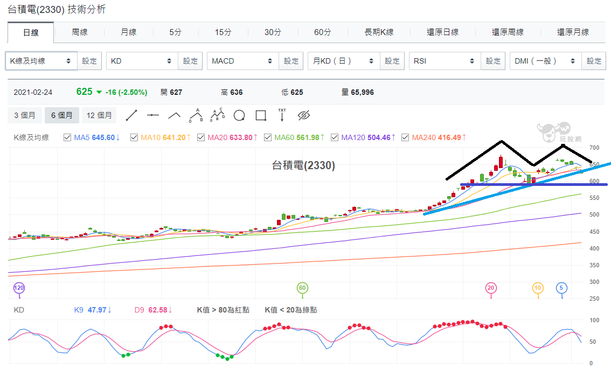The image size is (611, 368).
Task: Click 設定 next to 月KD(日)
Action: coord(392,61)
